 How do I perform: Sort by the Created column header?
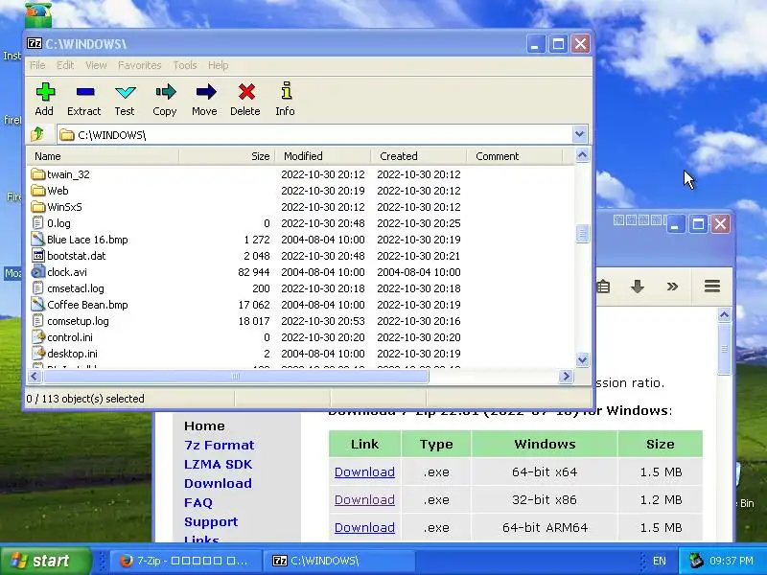click(419, 156)
